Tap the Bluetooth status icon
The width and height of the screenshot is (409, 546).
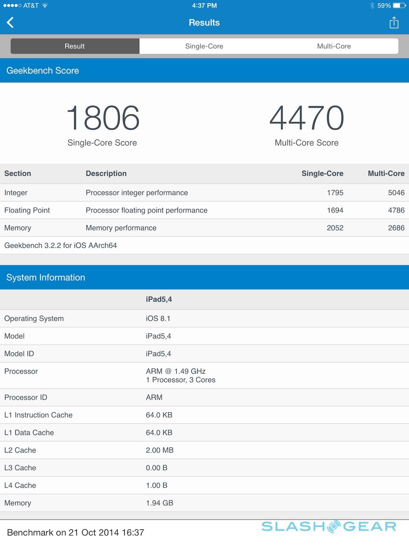372,6
